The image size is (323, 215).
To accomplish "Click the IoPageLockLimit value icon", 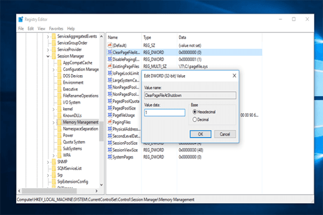I will point(110,73).
